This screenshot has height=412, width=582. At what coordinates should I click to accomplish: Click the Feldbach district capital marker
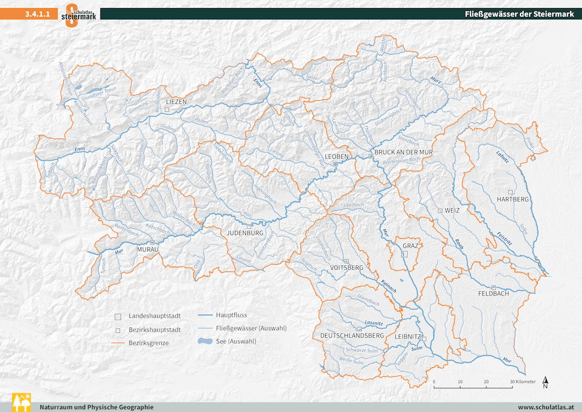coord(493,288)
